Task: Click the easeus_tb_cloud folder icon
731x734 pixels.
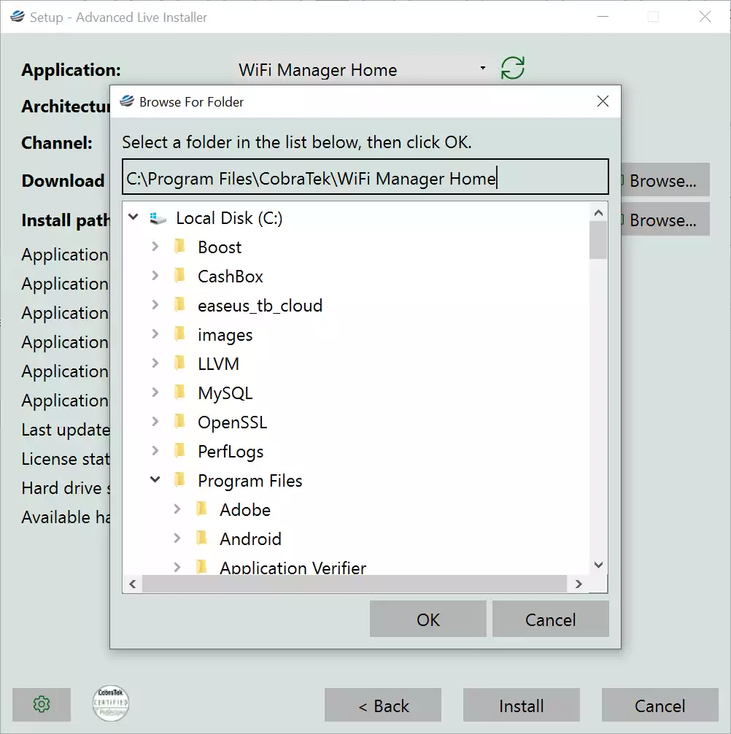Action: coord(179,305)
